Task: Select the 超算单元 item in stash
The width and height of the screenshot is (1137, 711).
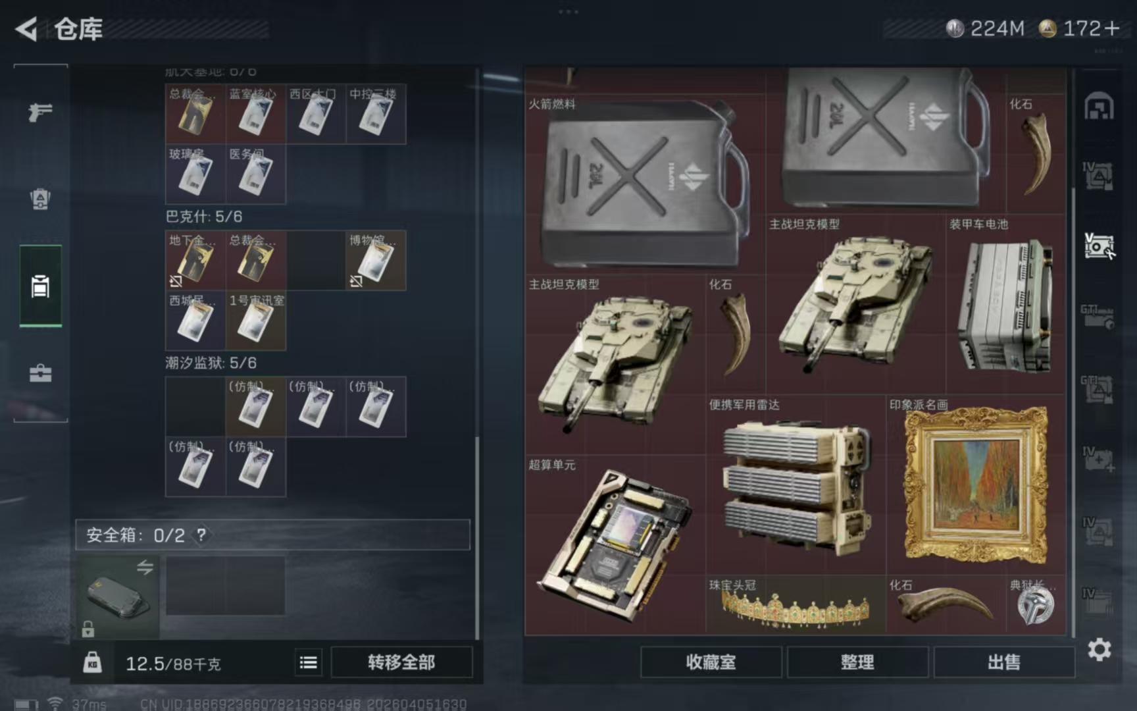Action: [615, 545]
